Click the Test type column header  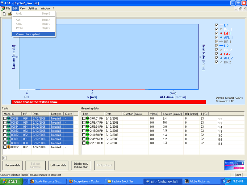pyautogui.click(x=56, y=114)
